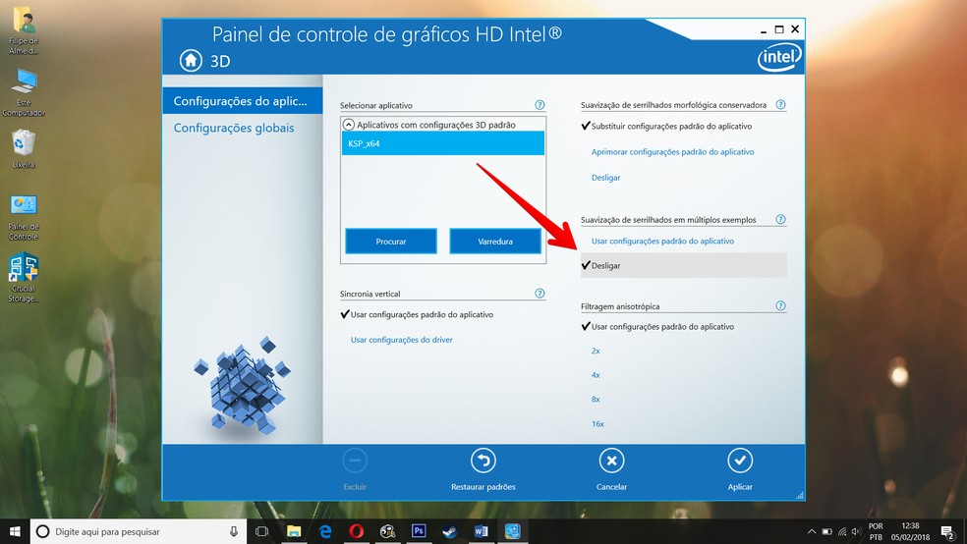
Task: Open Word from the taskbar
Action: (481, 531)
